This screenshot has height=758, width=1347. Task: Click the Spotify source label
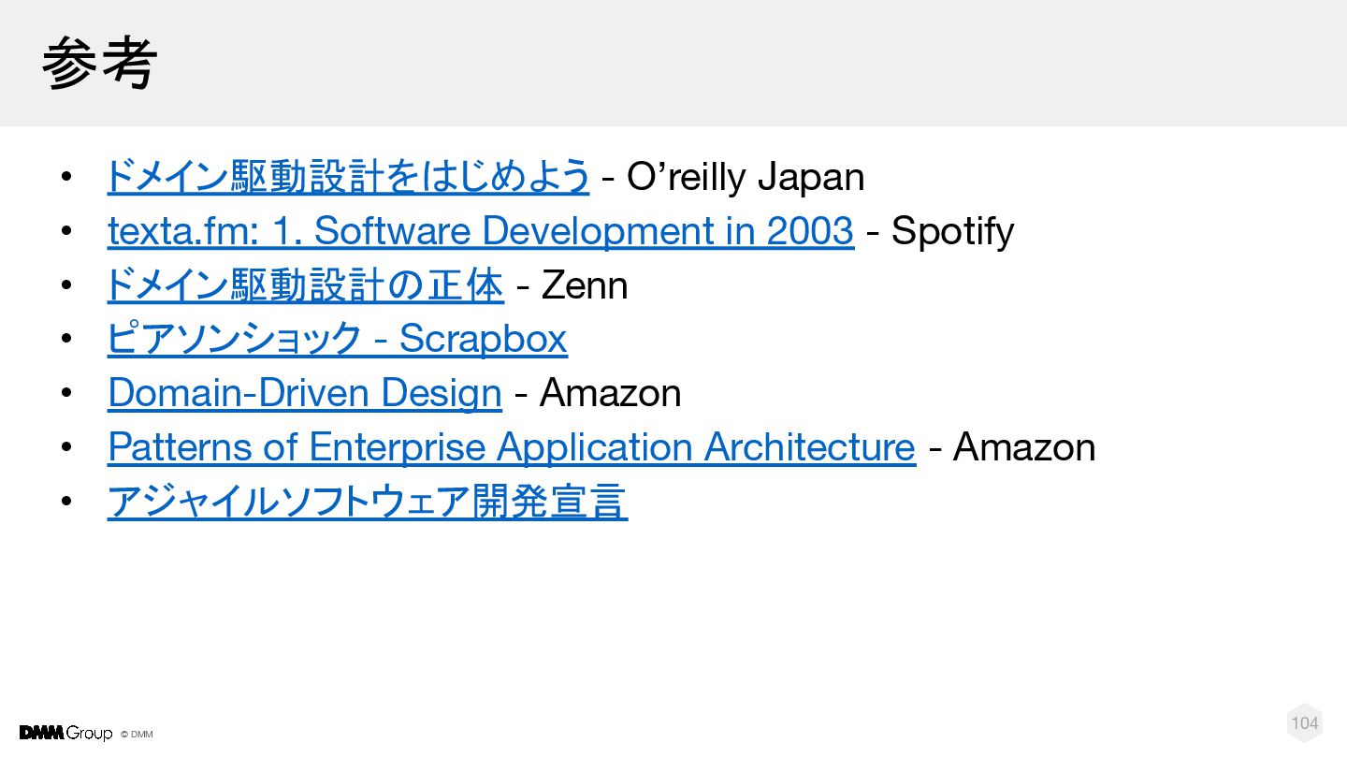[x=952, y=231]
